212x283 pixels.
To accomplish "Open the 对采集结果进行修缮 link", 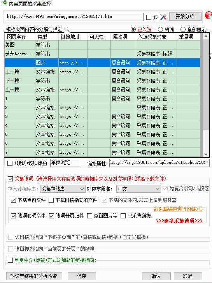I will pos(178,209).
